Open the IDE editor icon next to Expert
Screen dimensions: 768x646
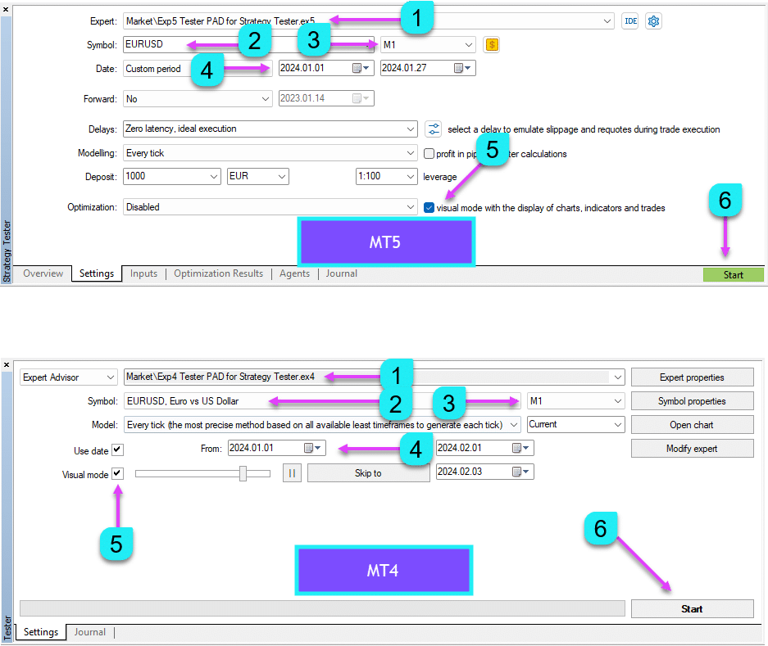pos(629,21)
